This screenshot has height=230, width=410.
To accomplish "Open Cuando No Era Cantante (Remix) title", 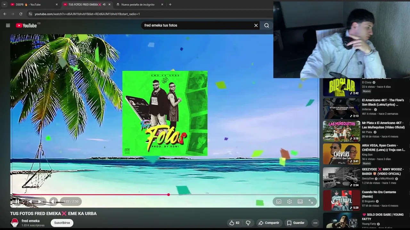I will (x=379, y=194).
